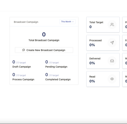
Task: Click the chevron next to This Month
Action: click(x=73, y=22)
